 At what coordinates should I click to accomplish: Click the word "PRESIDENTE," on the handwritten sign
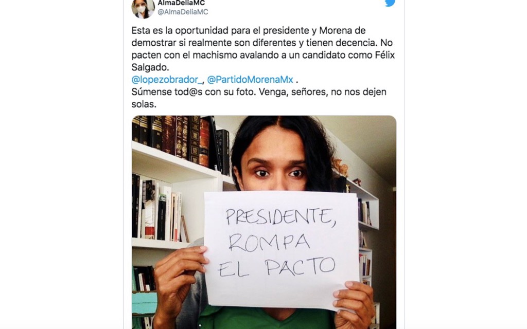280,216
